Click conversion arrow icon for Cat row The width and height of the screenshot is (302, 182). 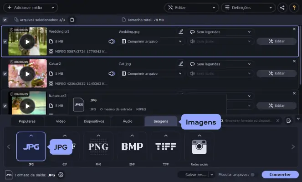click(112, 73)
